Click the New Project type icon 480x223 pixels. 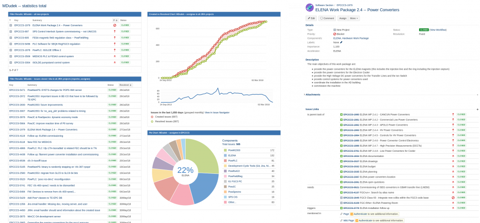[x=335, y=30]
